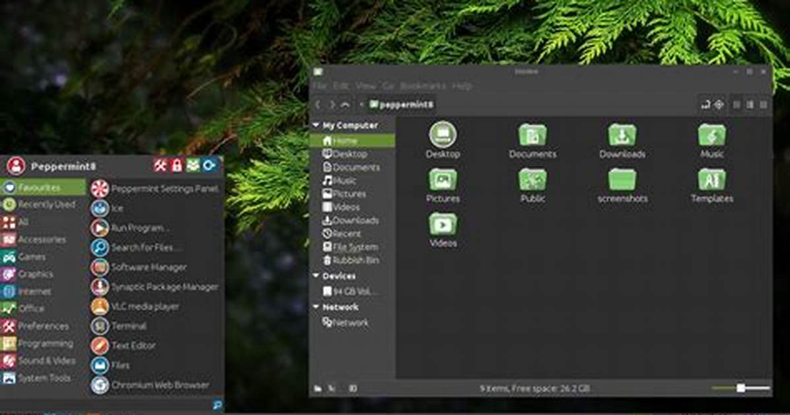Collapse the Devices sidebar section

point(316,276)
